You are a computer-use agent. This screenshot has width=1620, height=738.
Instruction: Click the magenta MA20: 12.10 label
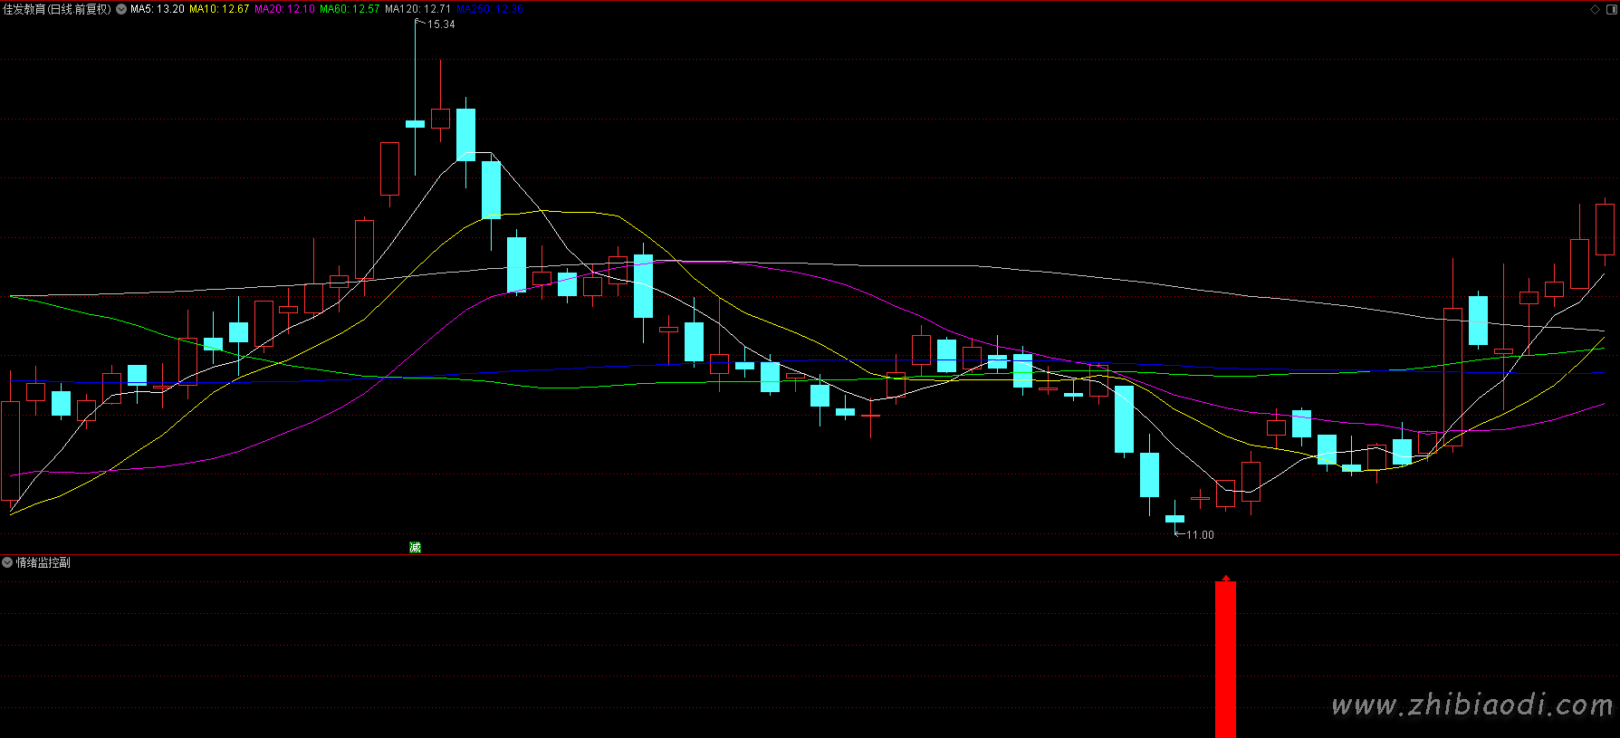pyautogui.click(x=284, y=9)
